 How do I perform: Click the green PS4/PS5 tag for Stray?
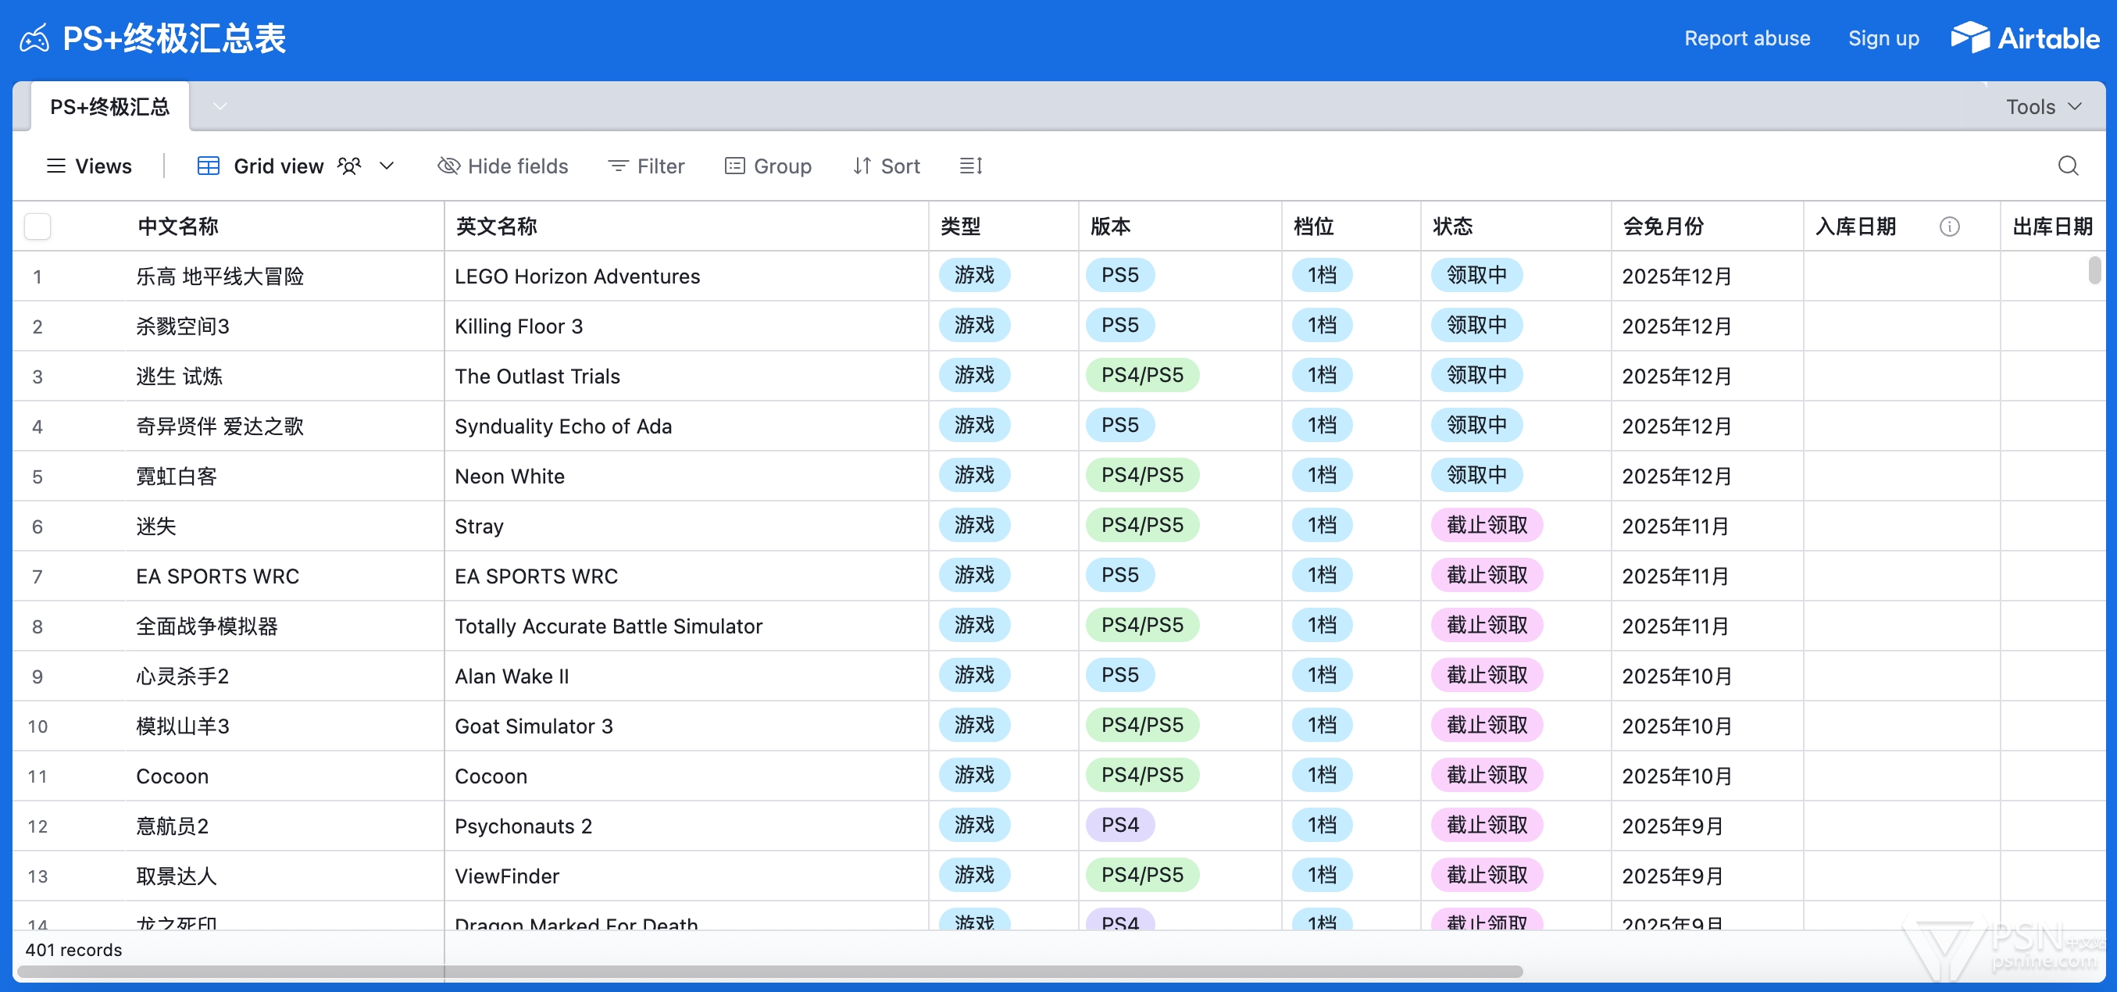click(x=1141, y=525)
